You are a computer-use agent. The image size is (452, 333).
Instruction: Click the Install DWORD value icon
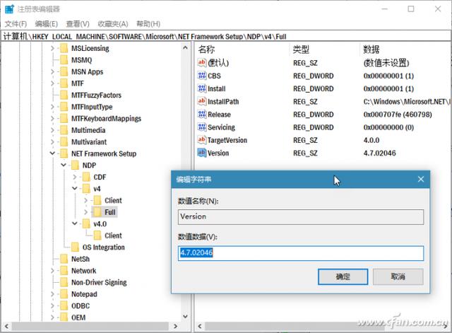click(202, 88)
